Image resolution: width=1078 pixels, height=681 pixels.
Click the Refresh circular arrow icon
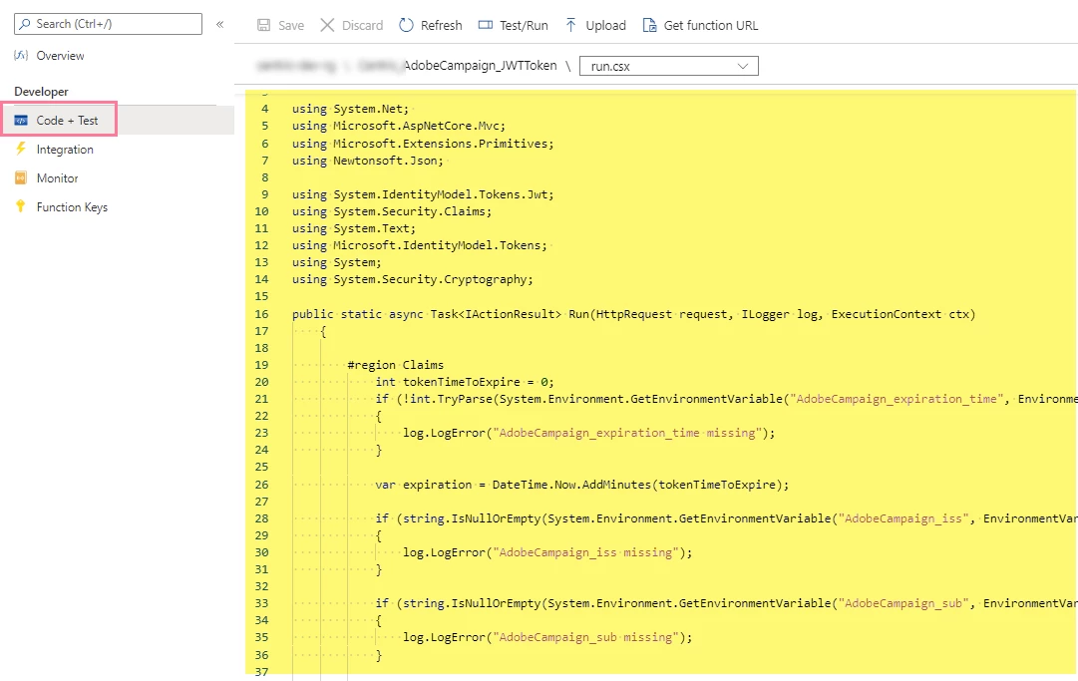(x=406, y=26)
